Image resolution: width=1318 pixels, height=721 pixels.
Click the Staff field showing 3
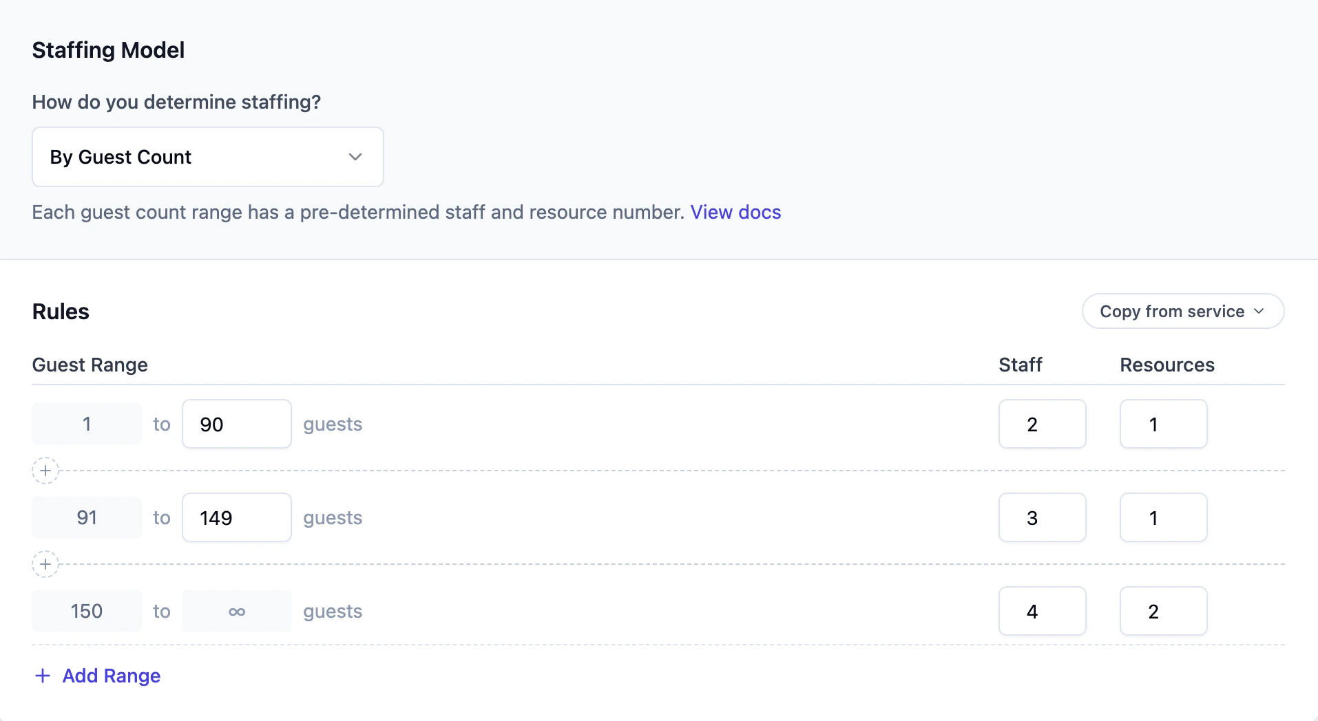pos(1042,517)
